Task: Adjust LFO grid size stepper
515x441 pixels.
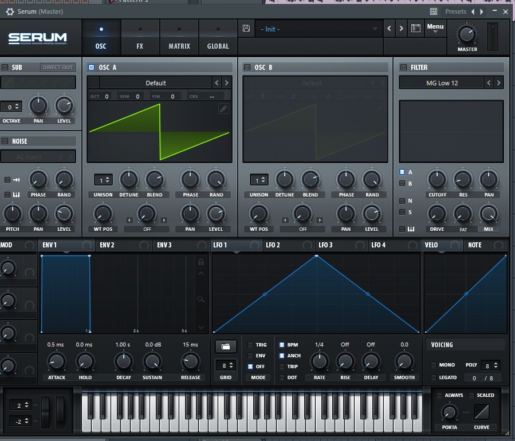Action: point(226,365)
